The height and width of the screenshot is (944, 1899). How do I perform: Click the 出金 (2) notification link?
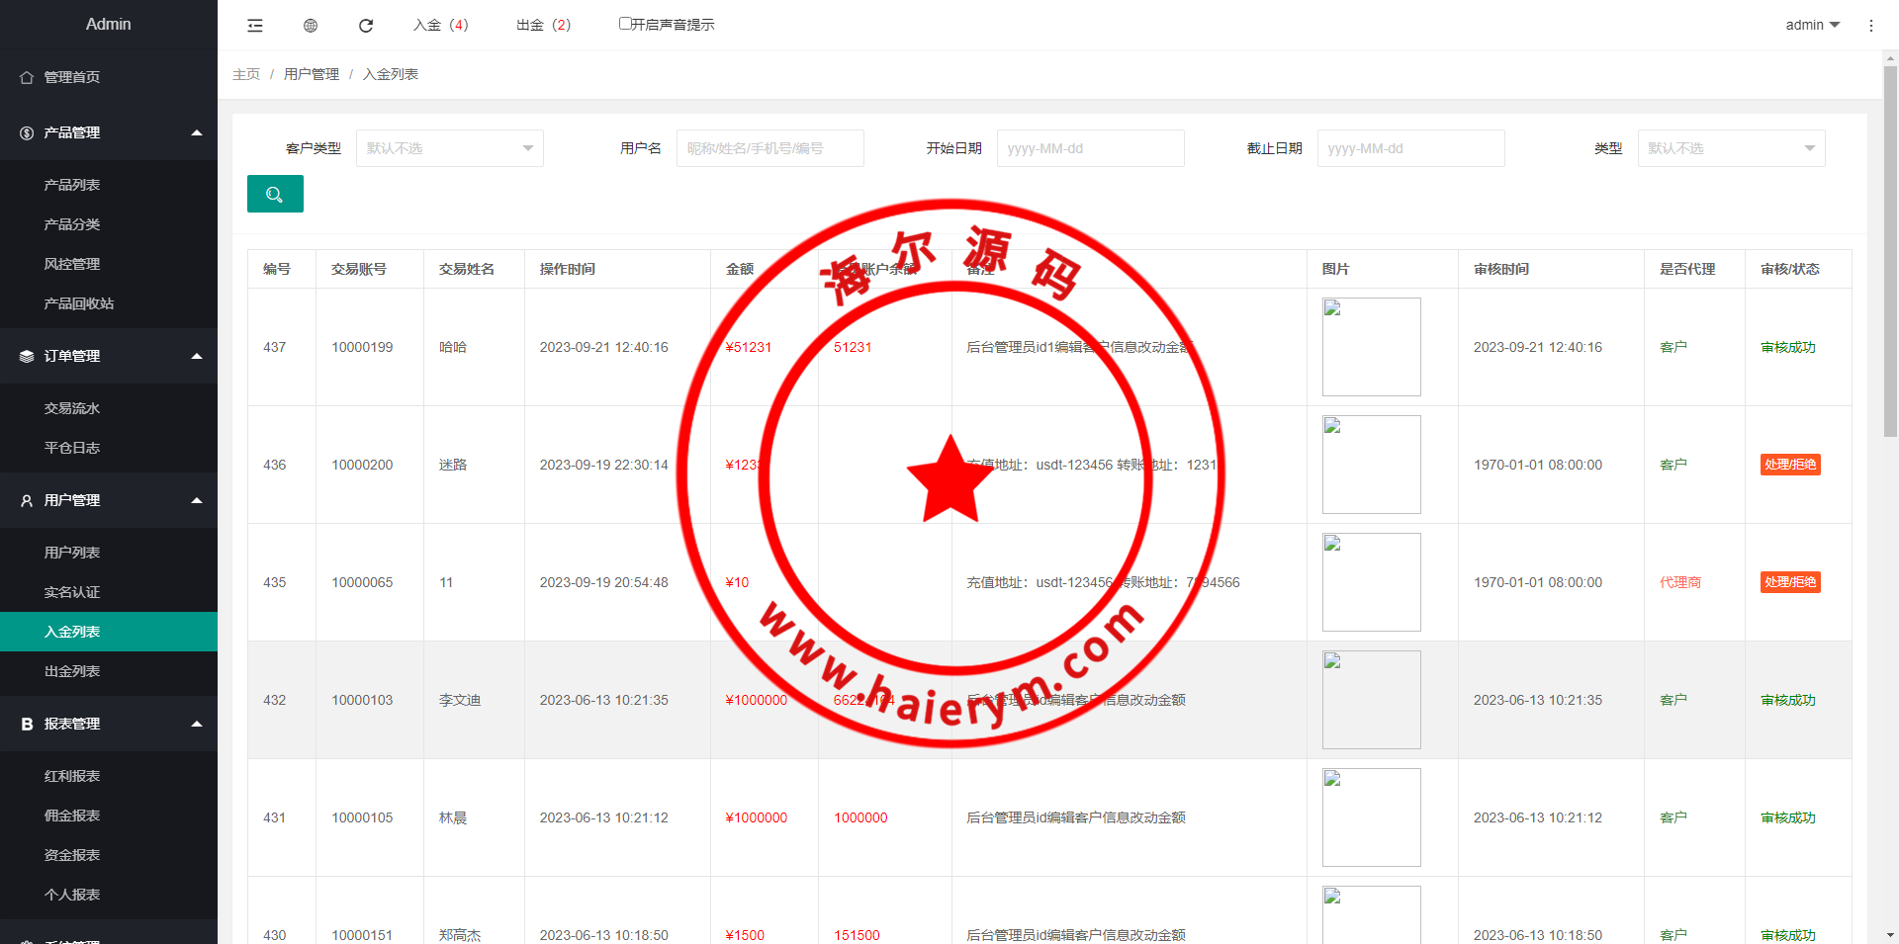coord(544,25)
